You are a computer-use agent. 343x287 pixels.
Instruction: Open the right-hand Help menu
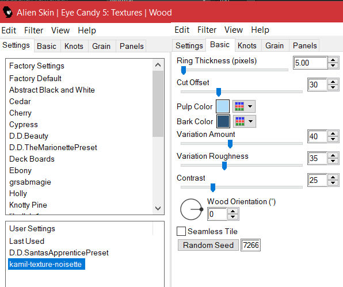(260, 30)
